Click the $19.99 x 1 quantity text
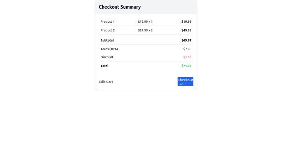This screenshot has width=292, height=164. pos(145,21)
